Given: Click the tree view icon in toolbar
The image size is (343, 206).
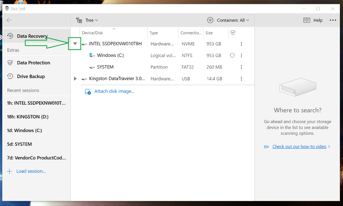Looking at the screenshot, I should pos(79,20).
